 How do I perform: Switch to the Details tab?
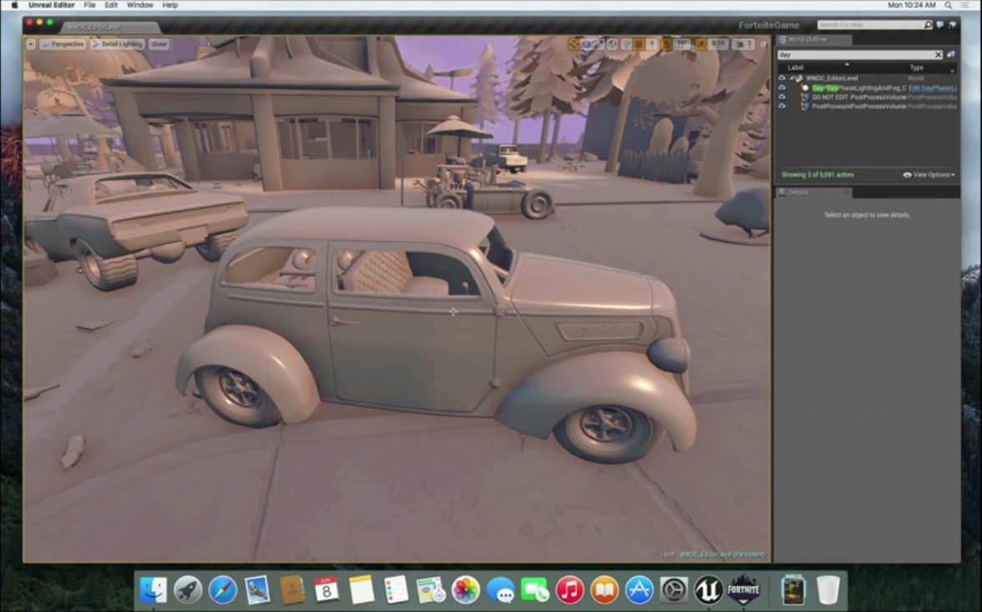coord(798,193)
